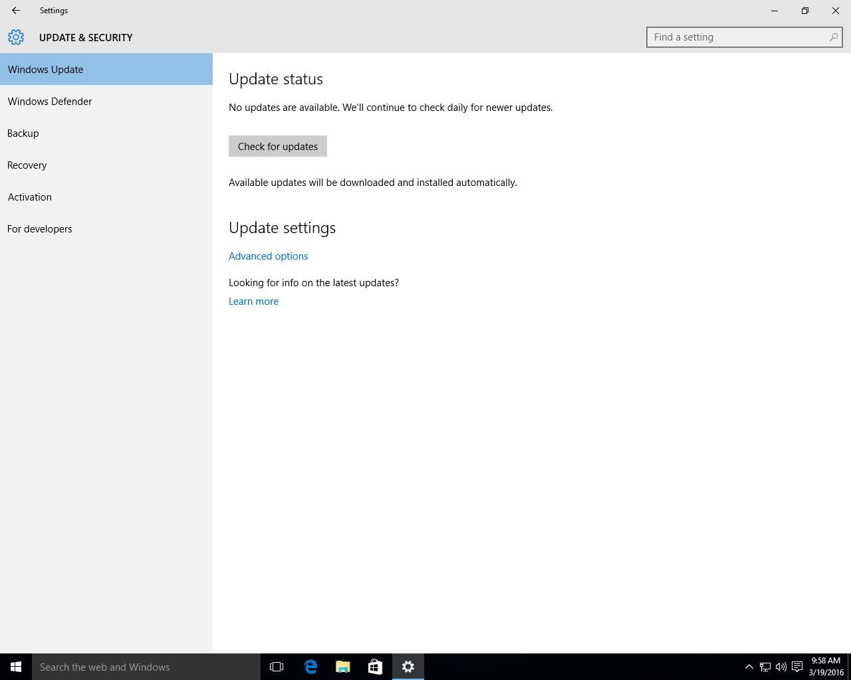Click the Search the web and Windows box
This screenshot has width=851, height=680.
click(146, 667)
